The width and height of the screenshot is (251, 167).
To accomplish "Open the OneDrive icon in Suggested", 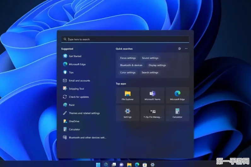I will click(x=65, y=121).
